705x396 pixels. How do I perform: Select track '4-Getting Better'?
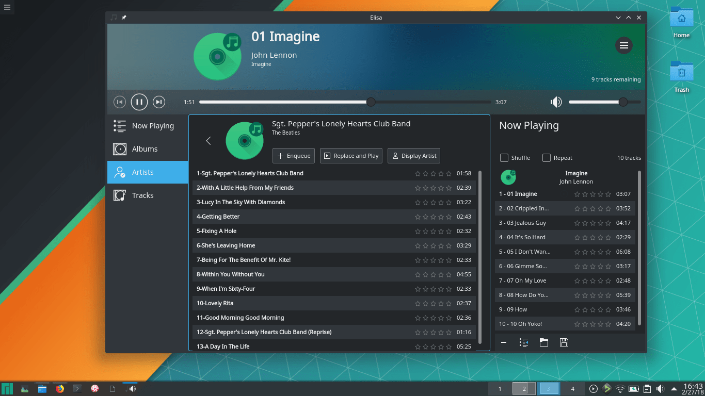pos(334,217)
